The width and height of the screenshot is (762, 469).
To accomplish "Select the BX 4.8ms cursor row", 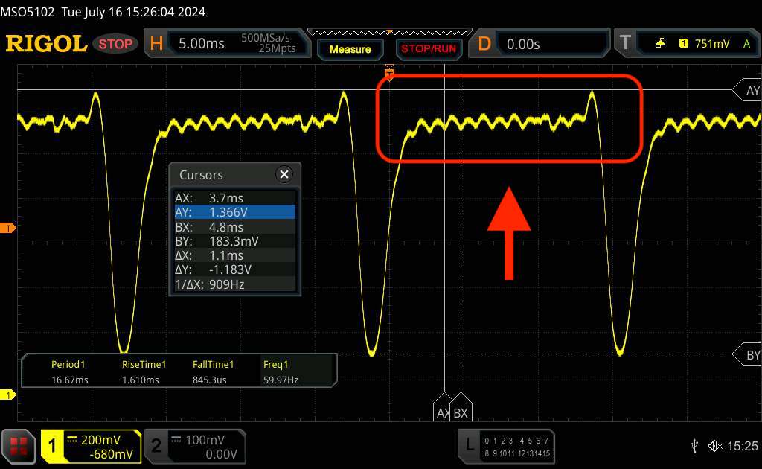I will 234,226.
